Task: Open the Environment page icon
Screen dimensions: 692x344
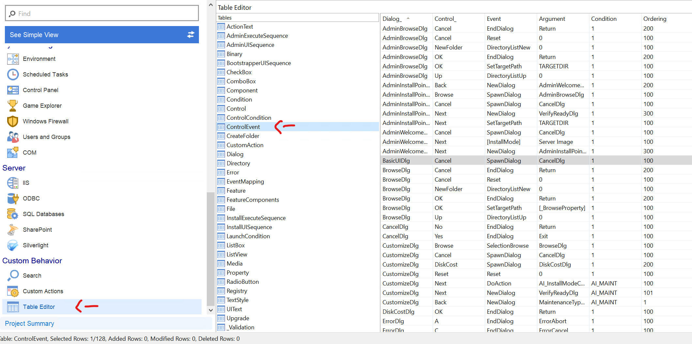Action: pyautogui.click(x=13, y=59)
